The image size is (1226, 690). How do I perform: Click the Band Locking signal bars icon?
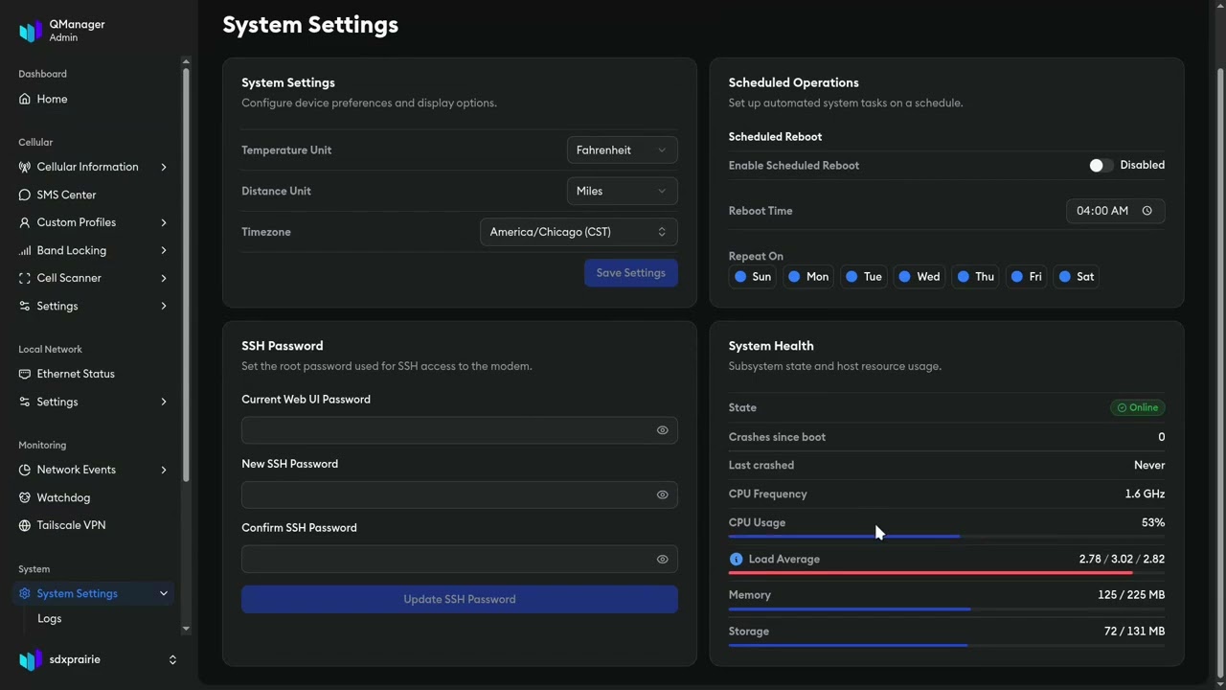click(25, 250)
